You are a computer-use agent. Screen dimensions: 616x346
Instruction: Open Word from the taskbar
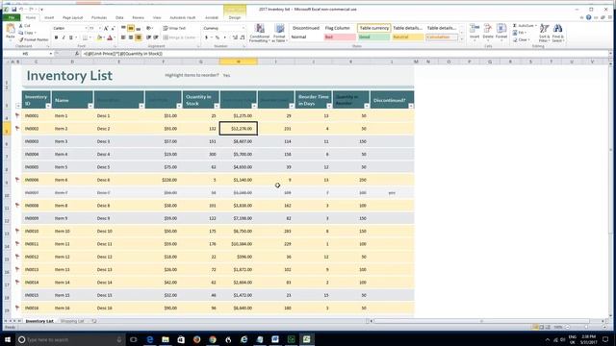tap(275, 339)
